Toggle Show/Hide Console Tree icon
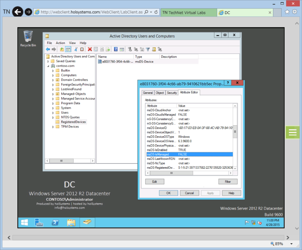Image resolution: width=302 pixels, height=250 pixels. [x=68, y=49]
